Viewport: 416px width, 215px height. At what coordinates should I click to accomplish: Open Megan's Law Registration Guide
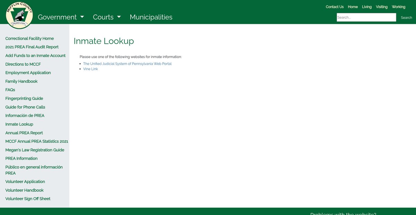[35, 150]
